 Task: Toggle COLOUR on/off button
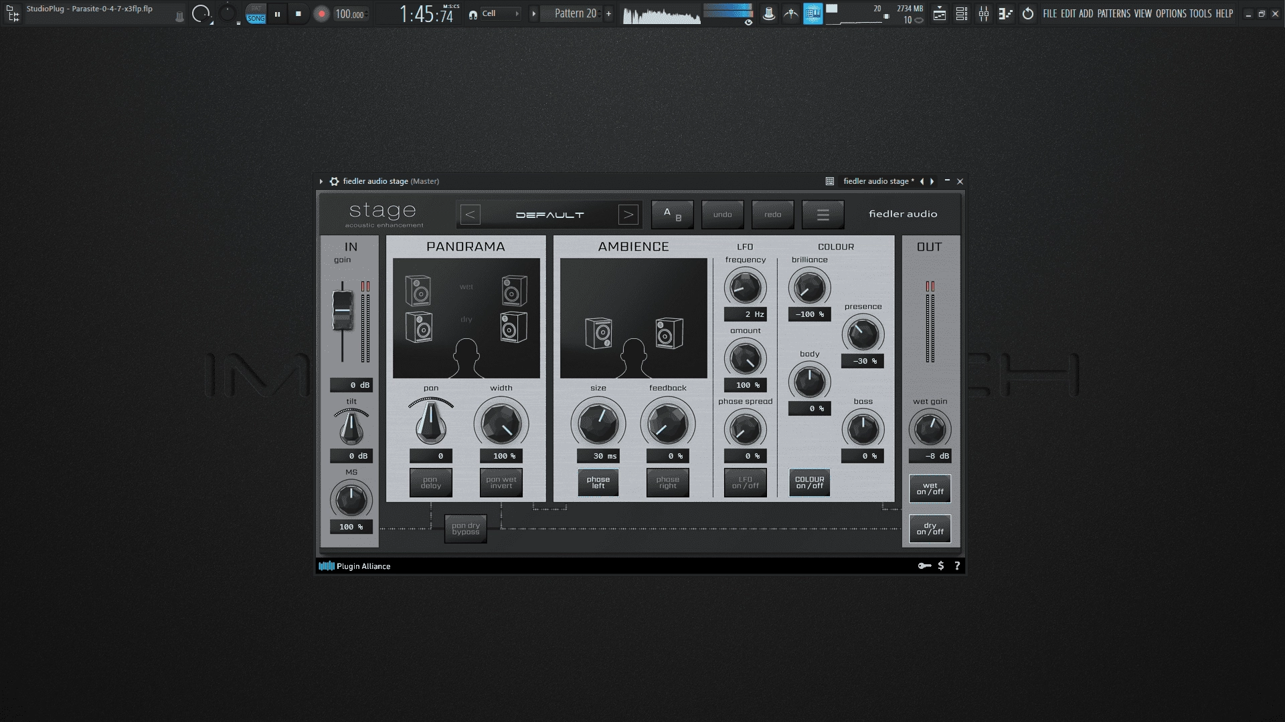[810, 483]
